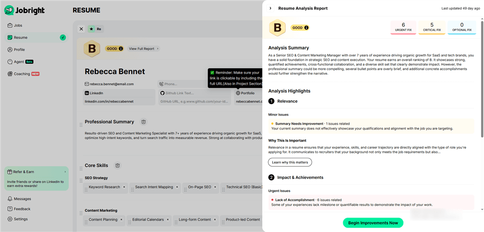Image resolution: width=484 pixels, height=232 pixels.
Task: Click drag handle of Content Marketing group
Action: (x=81, y=213)
